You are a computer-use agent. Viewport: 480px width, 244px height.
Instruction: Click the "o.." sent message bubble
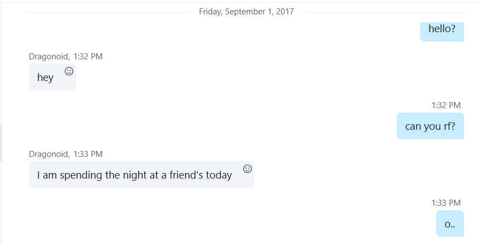pos(450,223)
